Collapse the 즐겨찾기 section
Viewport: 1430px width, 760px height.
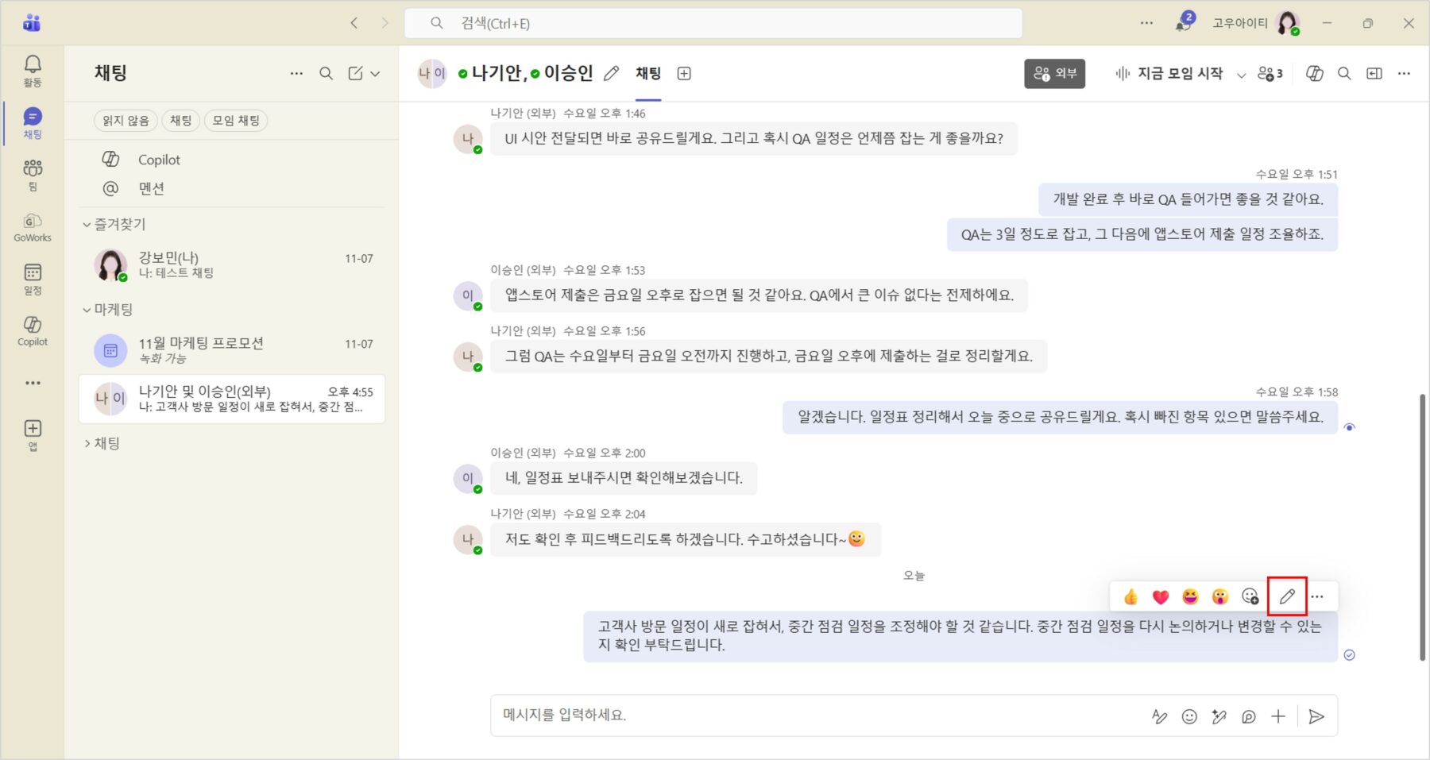87,225
